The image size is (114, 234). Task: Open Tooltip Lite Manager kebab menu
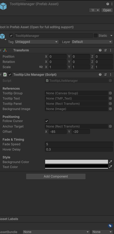(x=111, y=75)
